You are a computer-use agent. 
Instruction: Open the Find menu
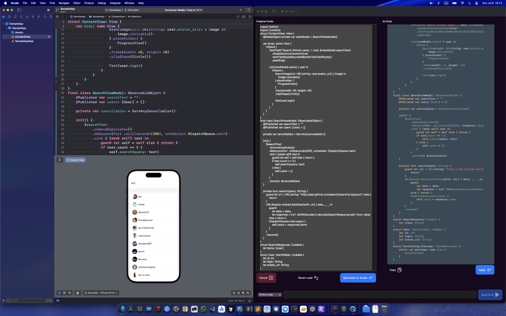click(x=52, y=3)
